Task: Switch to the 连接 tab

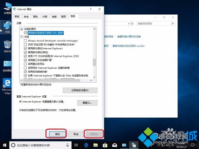Action: (54, 17)
